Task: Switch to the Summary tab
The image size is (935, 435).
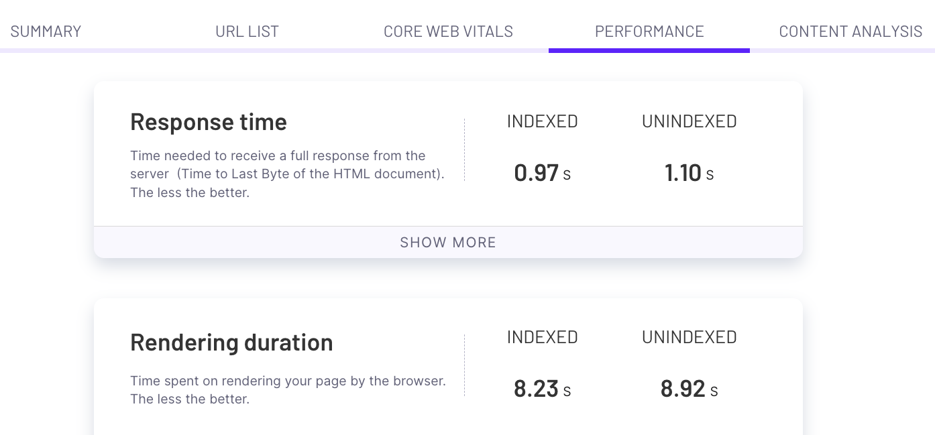Action: pyautogui.click(x=46, y=32)
